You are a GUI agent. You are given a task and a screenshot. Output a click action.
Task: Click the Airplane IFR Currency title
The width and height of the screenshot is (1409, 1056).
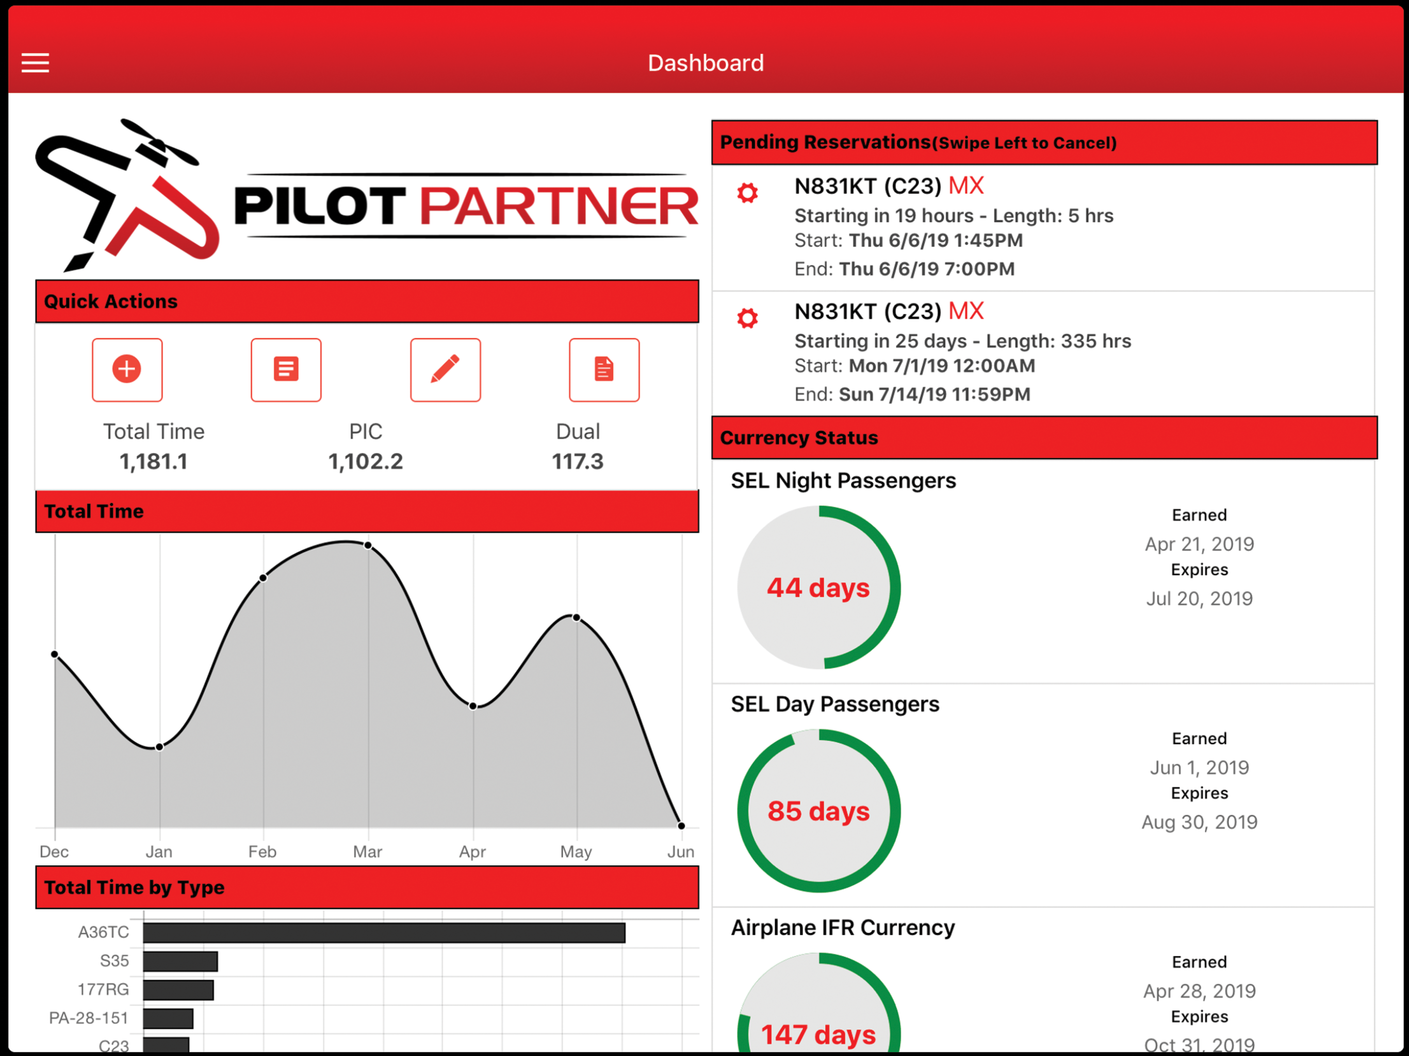tap(843, 927)
